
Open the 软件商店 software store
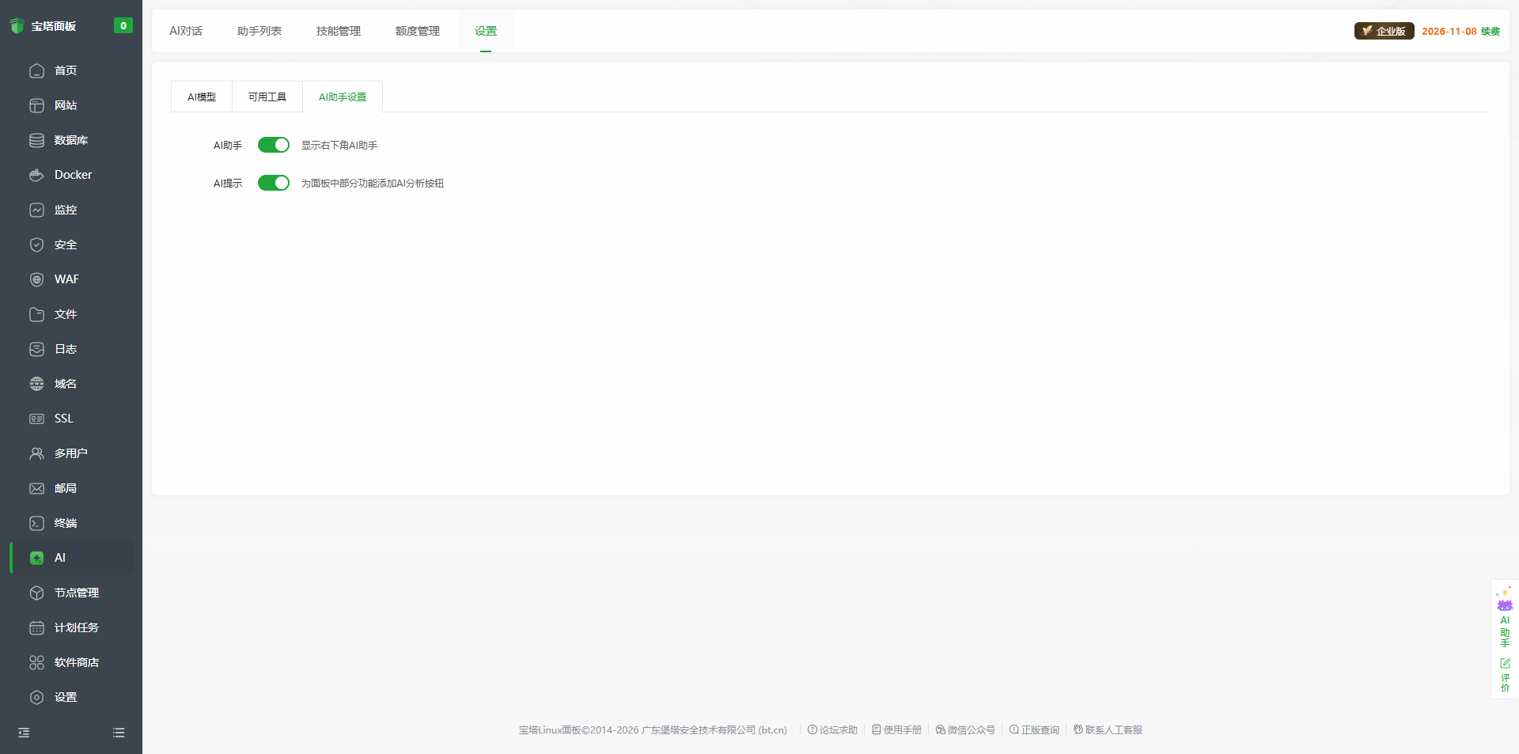(76, 662)
